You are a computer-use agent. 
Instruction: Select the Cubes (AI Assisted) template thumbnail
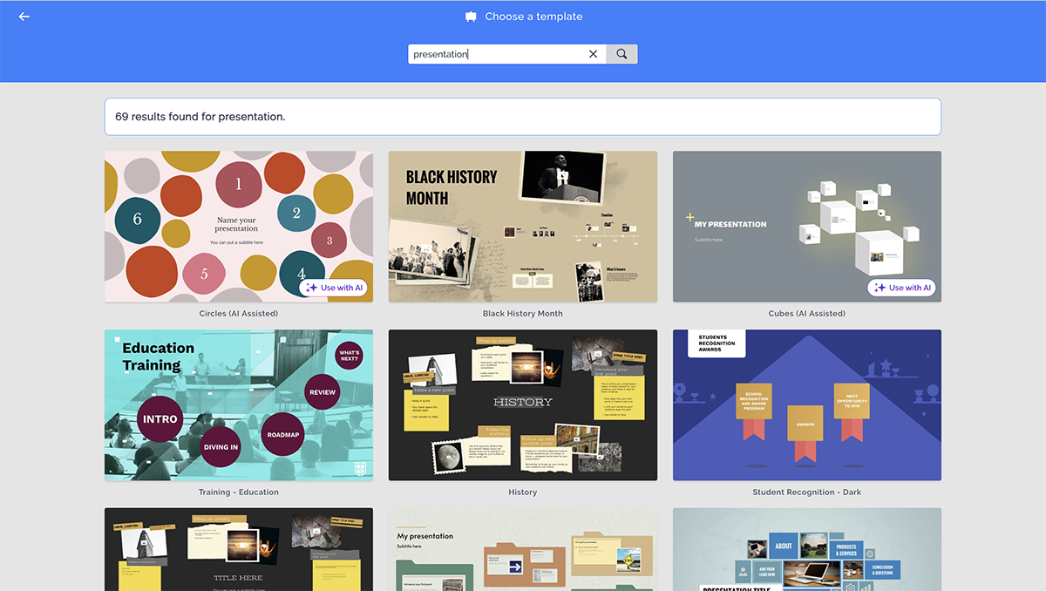(807, 227)
